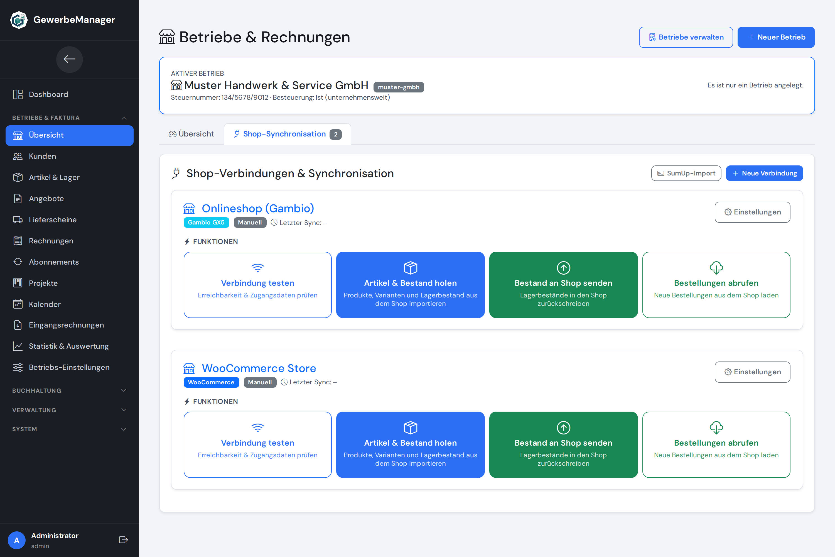Go to Angebote in the sidebar
The height and width of the screenshot is (557, 835).
(70, 199)
